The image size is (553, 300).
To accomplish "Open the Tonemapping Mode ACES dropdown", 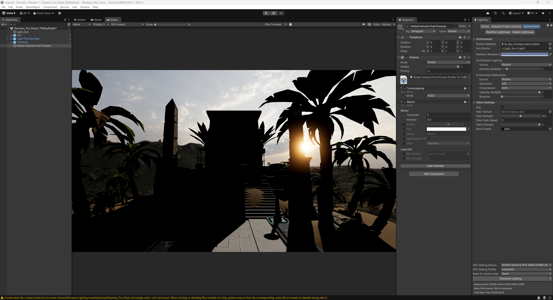I will coord(448,96).
